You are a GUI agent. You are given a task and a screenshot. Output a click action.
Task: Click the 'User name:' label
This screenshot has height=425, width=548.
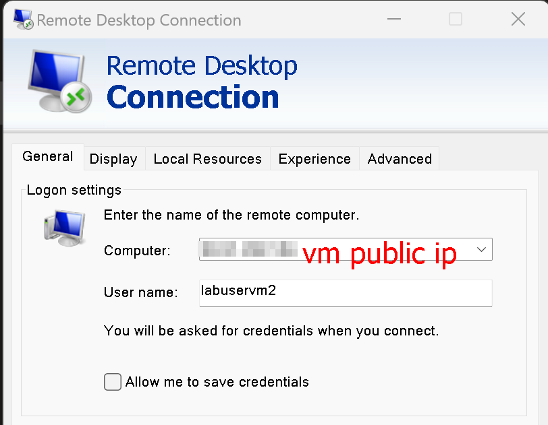tap(141, 292)
